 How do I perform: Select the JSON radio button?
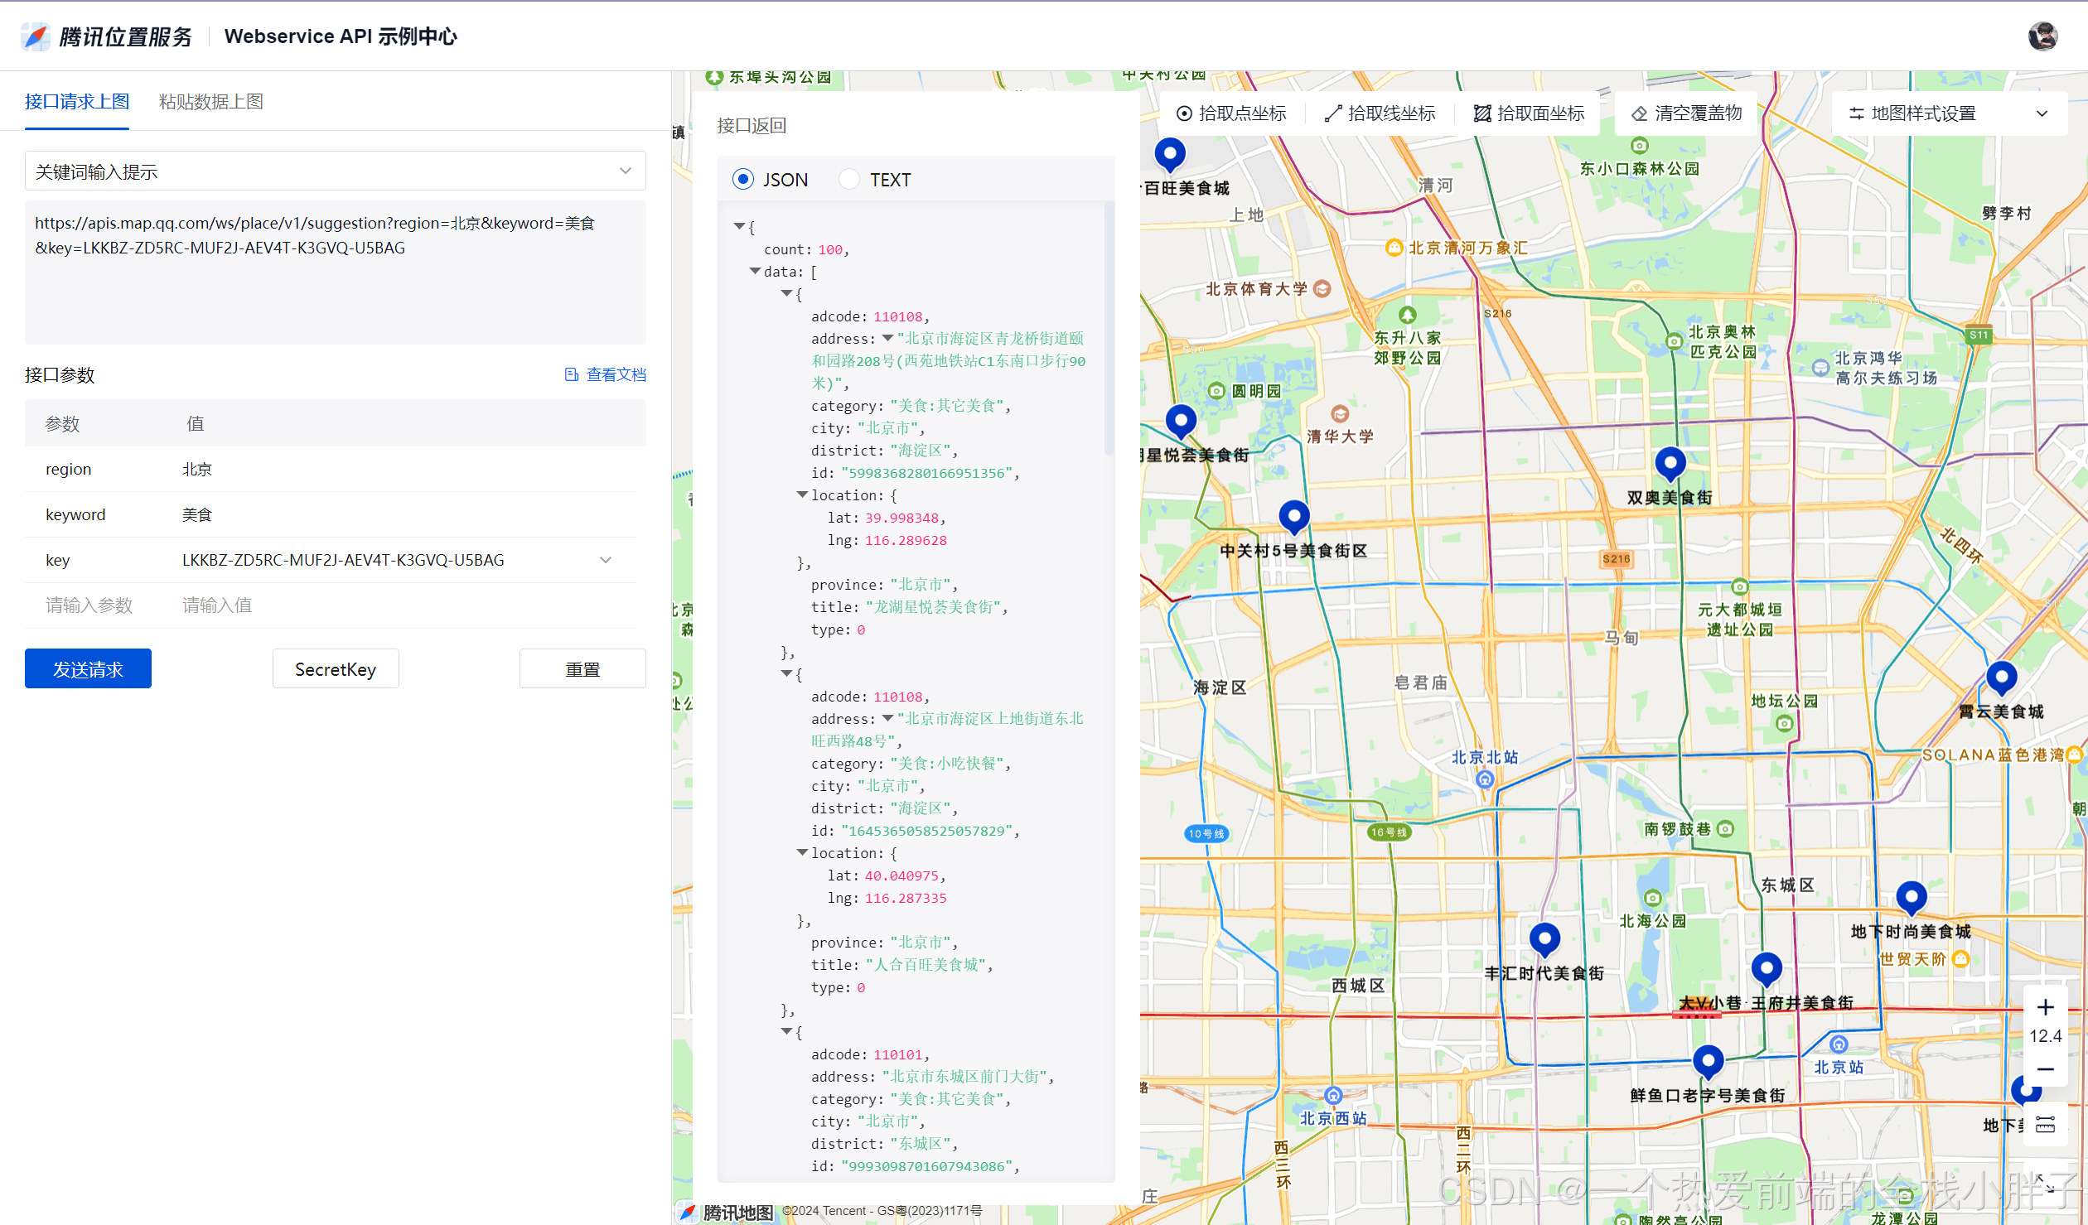[x=743, y=179]
